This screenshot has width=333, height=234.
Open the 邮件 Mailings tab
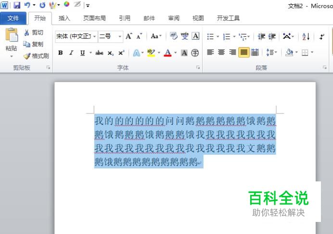pyautogui.click(x=149, y=18)
